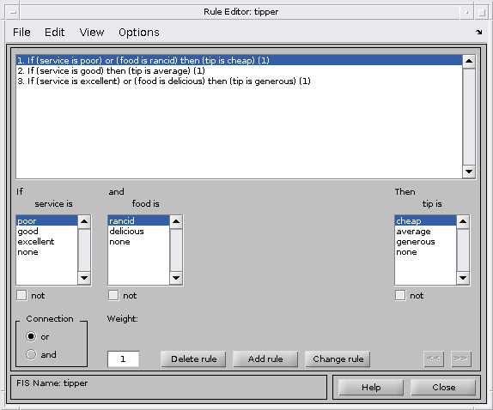Viewport: 493px width, 410px height.
Task: Click the service list scrollbar track
Action: point(84,250)
